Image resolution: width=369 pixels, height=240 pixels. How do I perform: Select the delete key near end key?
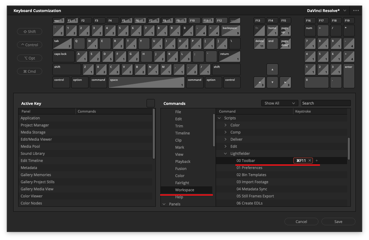[259, 43]
